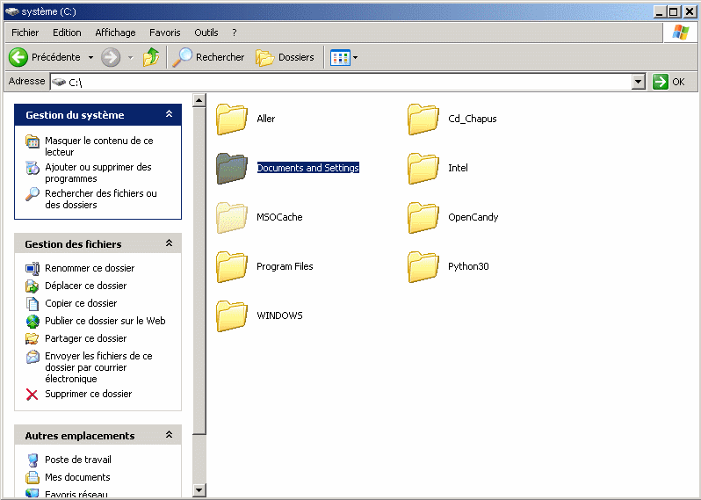The image size is (701, 500).
Task: Click Publier ce dossier sur le Web
Action: click(x=105, y=321)
